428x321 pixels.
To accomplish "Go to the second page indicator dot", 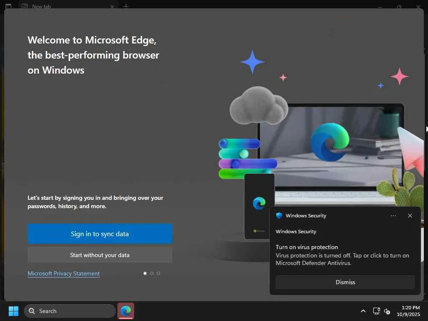I will coord(152,273).
